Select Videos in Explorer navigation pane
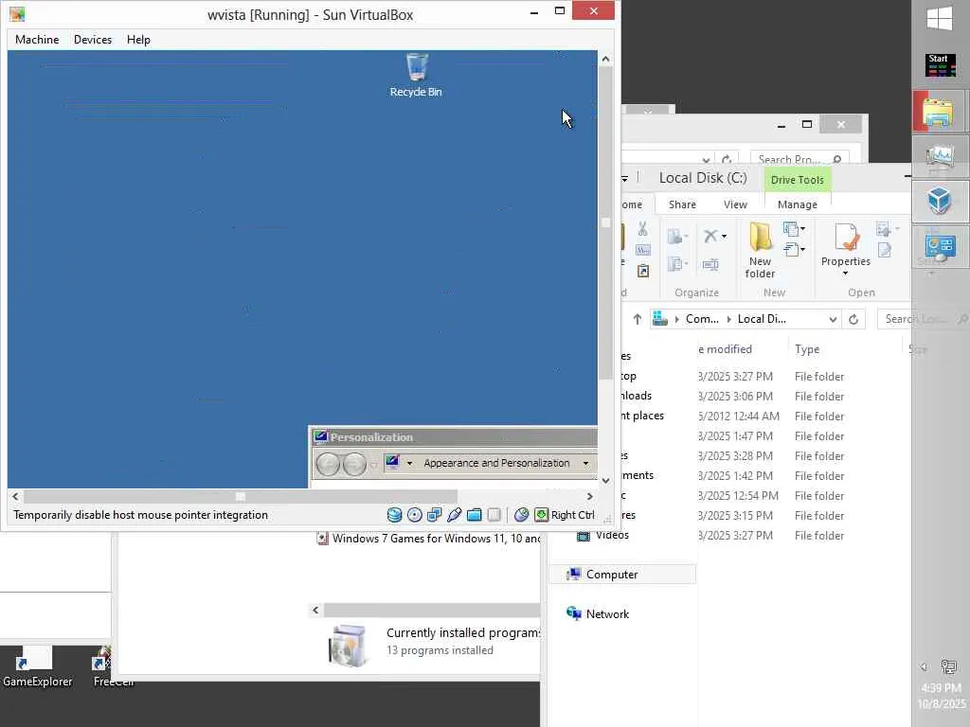The height and width of the screenshot is (727, 970). pyautogui.click(x=612, y=536)
